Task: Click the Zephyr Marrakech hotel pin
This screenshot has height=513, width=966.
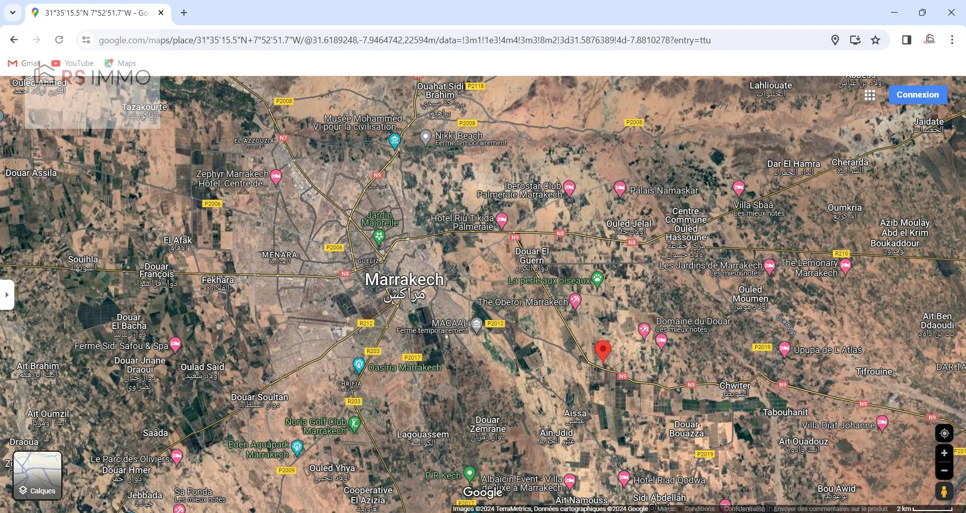Action: (276, 176)
